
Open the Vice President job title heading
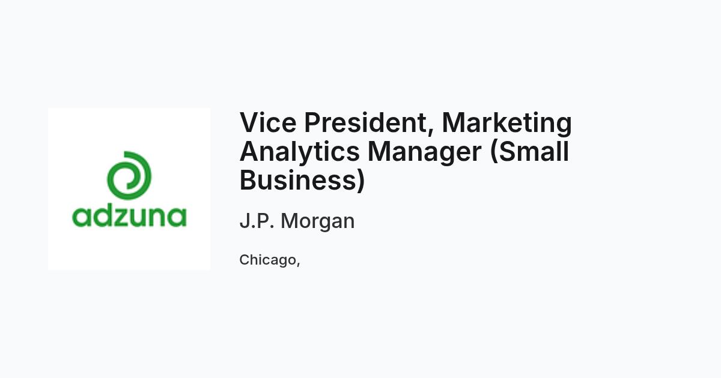point(406,151)
